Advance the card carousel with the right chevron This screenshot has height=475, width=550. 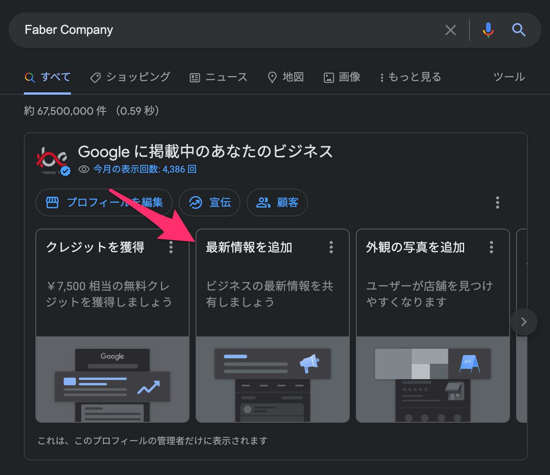point(523,322)
